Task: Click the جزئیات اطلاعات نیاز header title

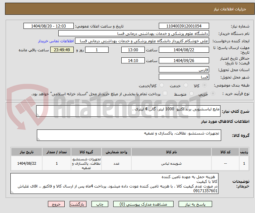Action: 230,9
